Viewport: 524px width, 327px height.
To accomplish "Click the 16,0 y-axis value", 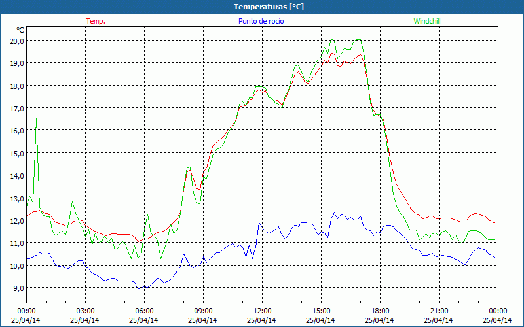I will [17, 131].
